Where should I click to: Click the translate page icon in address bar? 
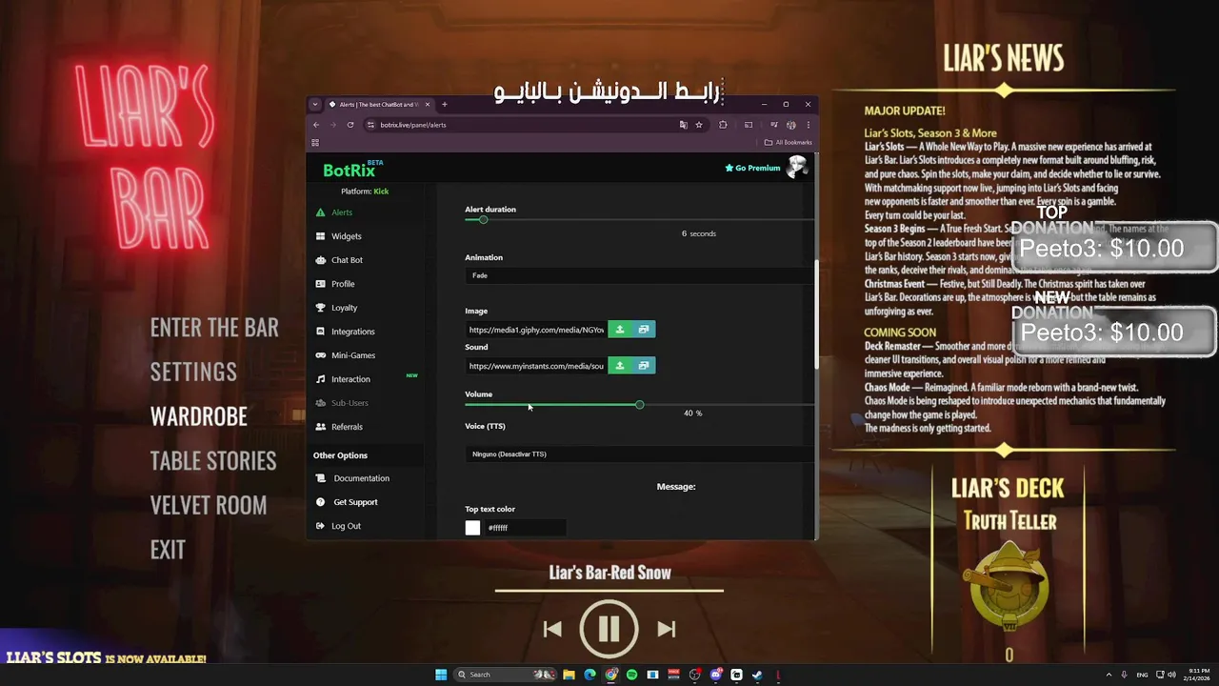click(683, 125)
